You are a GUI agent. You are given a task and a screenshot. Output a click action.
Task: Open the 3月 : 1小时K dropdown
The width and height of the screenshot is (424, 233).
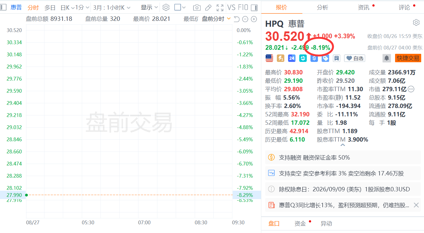point(112,7)
